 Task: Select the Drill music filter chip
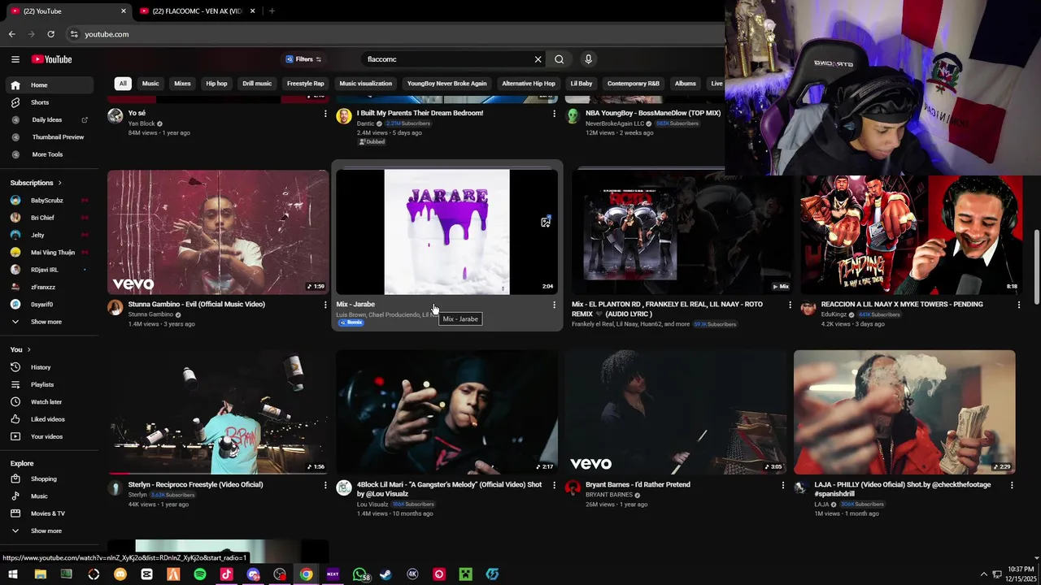click(x=257, y=84)
